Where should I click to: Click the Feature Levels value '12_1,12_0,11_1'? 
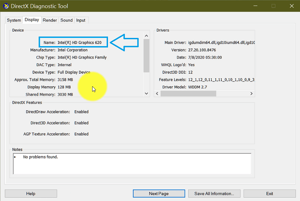[221, 80]
